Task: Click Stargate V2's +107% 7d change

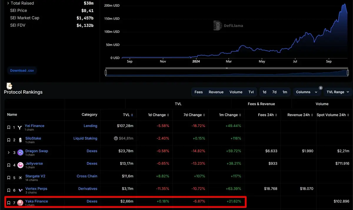Action: [199, 176]
